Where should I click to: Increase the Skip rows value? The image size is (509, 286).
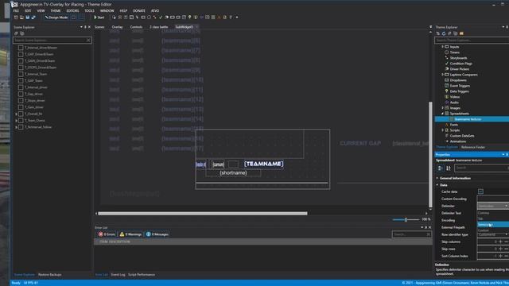(x=500, y=249)
